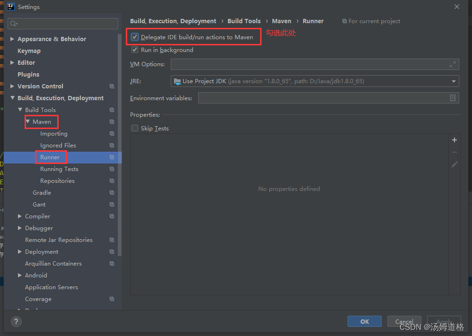Select Gradle in settings tree
This screenshot has height=336, width=472.
(42, 192)
